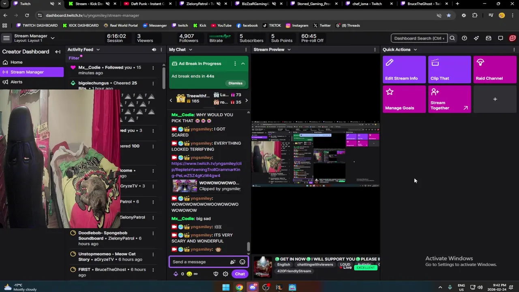Open the moderator shield icon below chat
The height and width of the screenshot is (292, 519).
click(x=216, y=274)
